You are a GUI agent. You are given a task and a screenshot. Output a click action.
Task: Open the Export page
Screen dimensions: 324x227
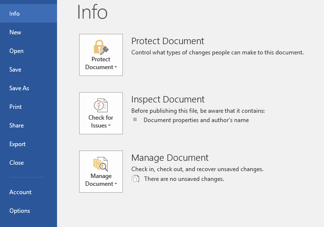click(x=29, y=144)
